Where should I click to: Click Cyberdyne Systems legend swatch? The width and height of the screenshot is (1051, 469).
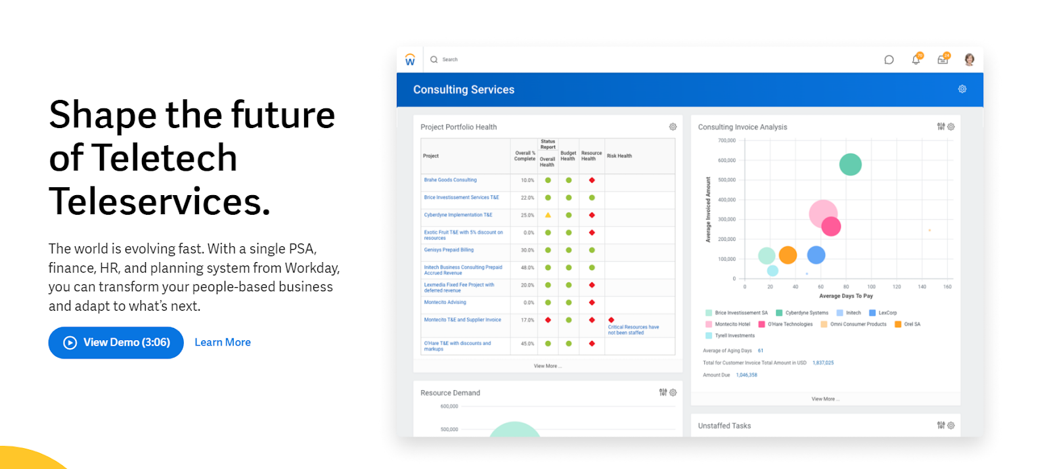[779, 313]
